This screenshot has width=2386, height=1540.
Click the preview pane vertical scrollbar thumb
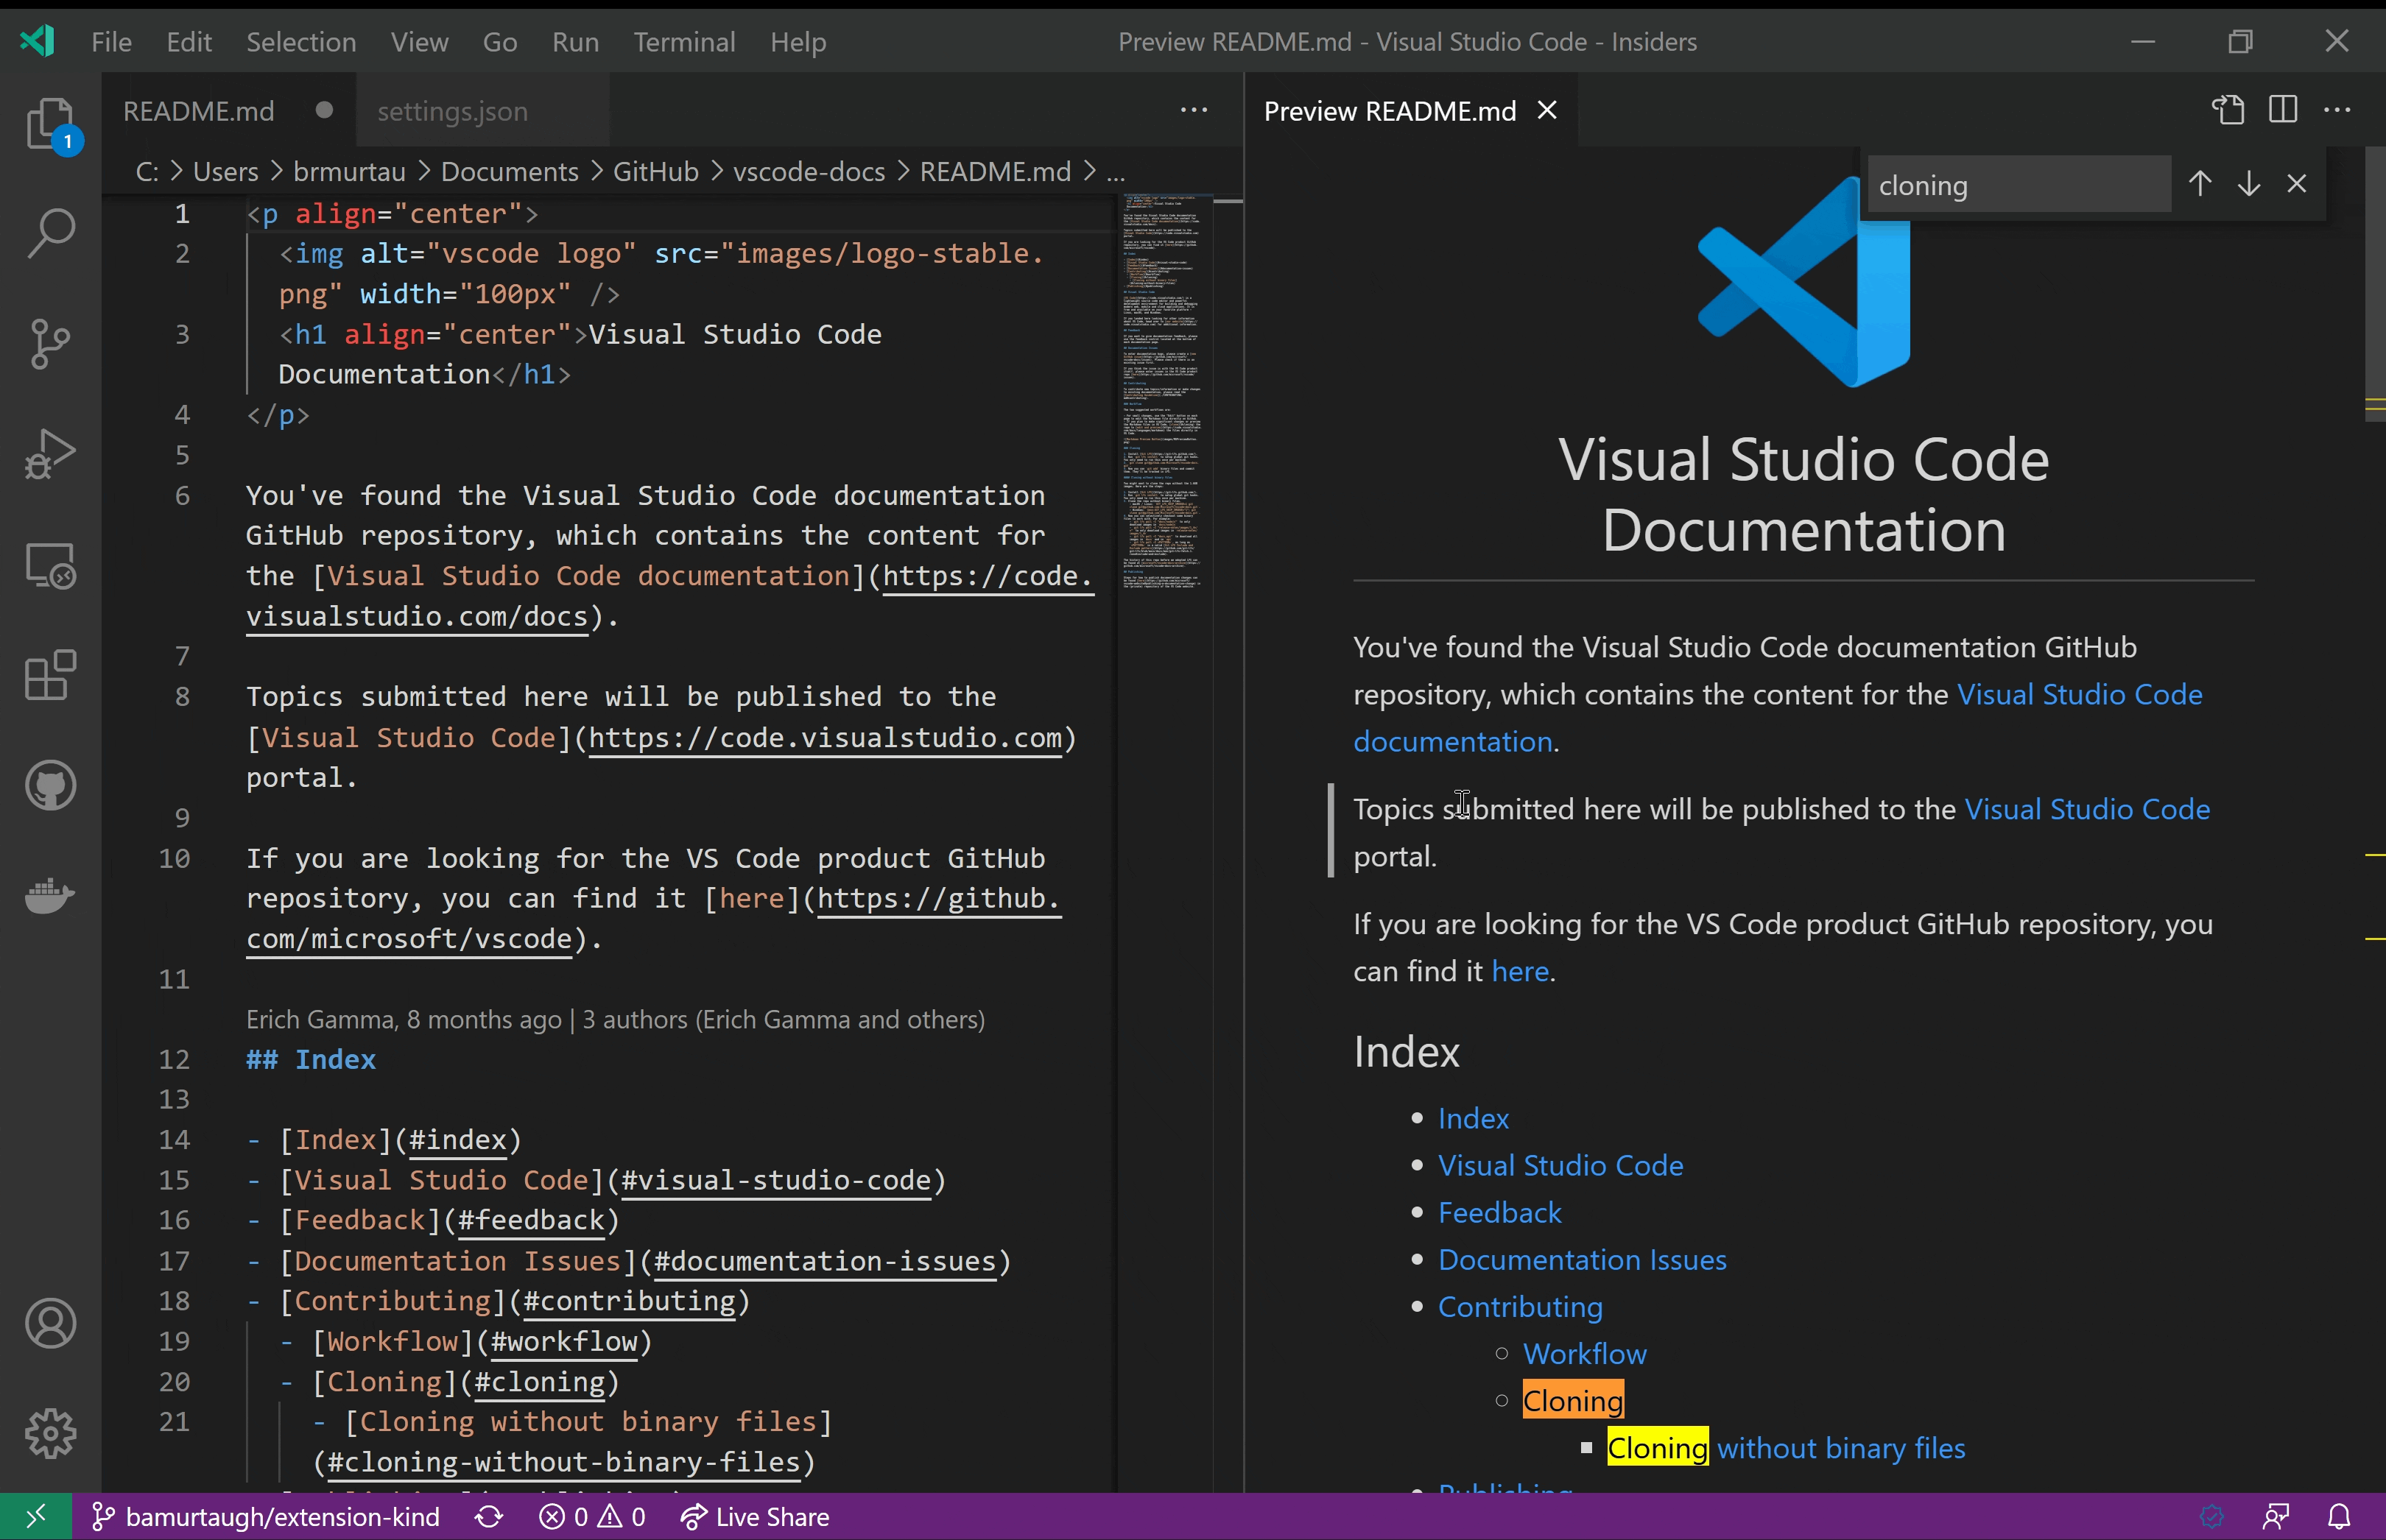pyautogui.click(x=2374, y=285)
